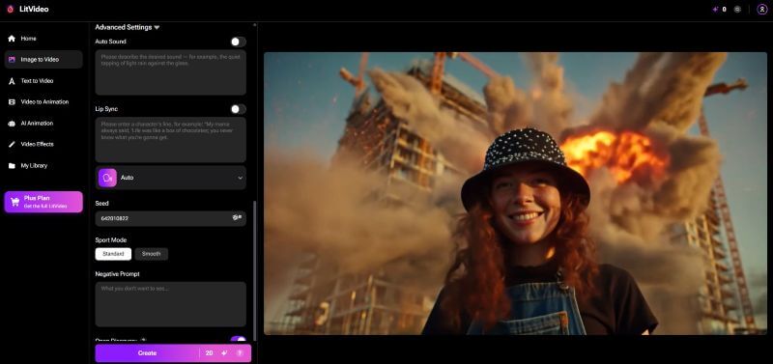Click the help question mark on Create bar
Screen dimensions: 773x364
pos(240,353)
